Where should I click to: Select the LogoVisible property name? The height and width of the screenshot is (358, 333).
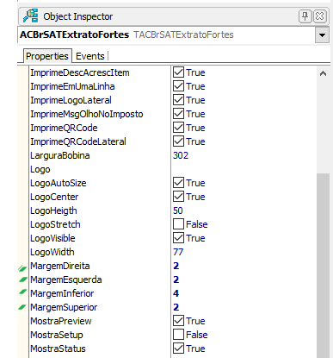tap(52, 238)
